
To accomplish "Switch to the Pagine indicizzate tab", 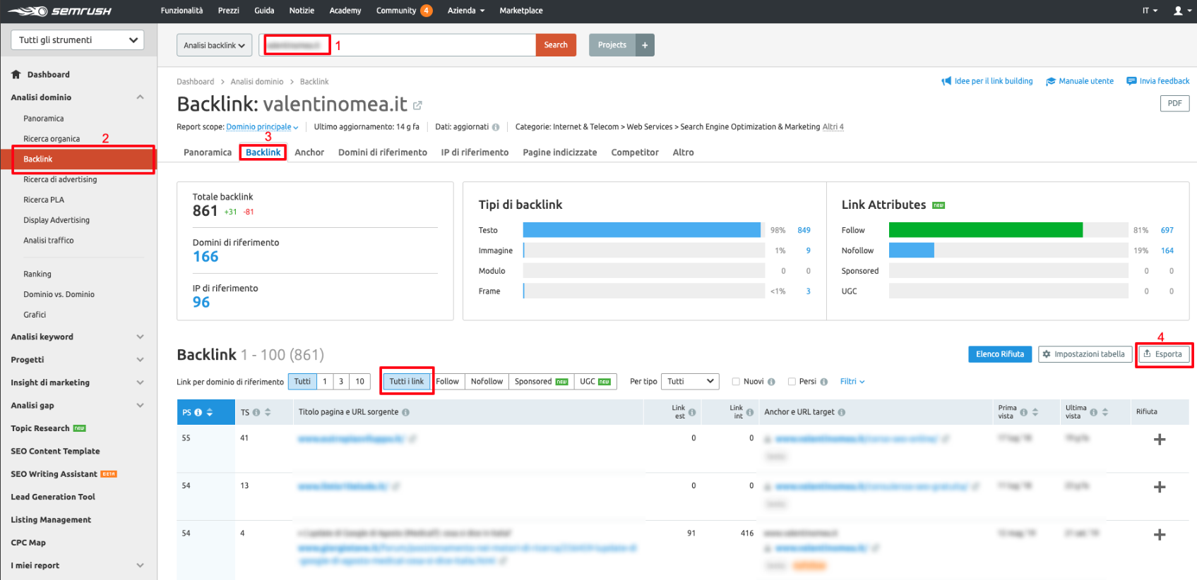I will pyautogui.click(x=560, y=152).
